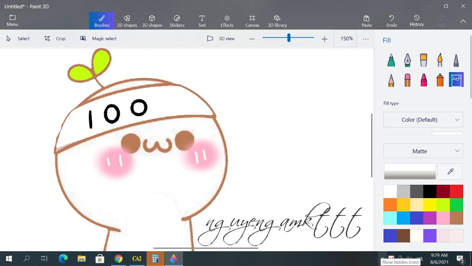Click the Undo button
Screen dimensions: 472x266
391,20
